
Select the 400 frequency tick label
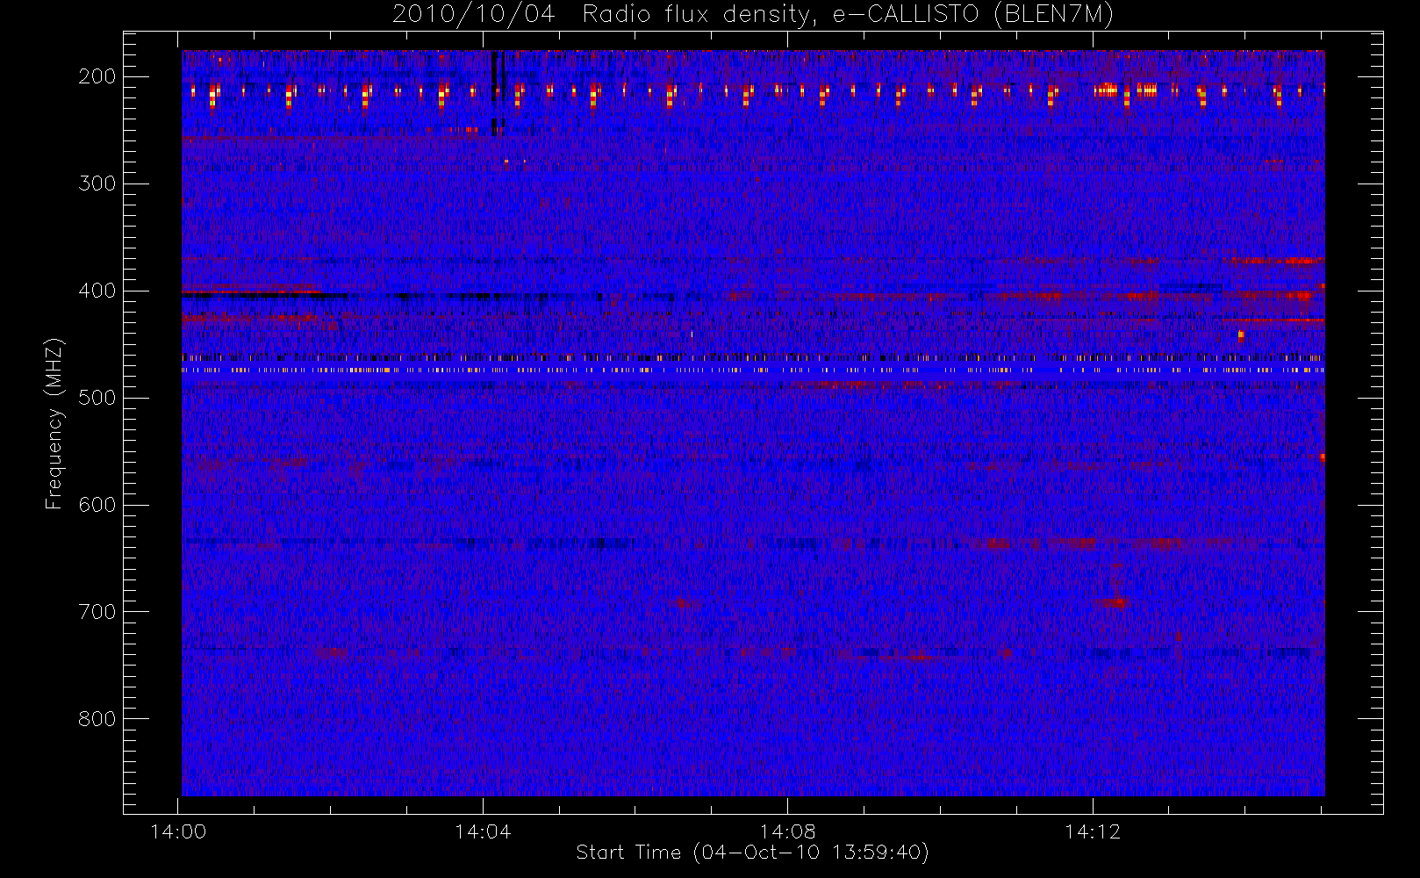(x=97, y=291)
